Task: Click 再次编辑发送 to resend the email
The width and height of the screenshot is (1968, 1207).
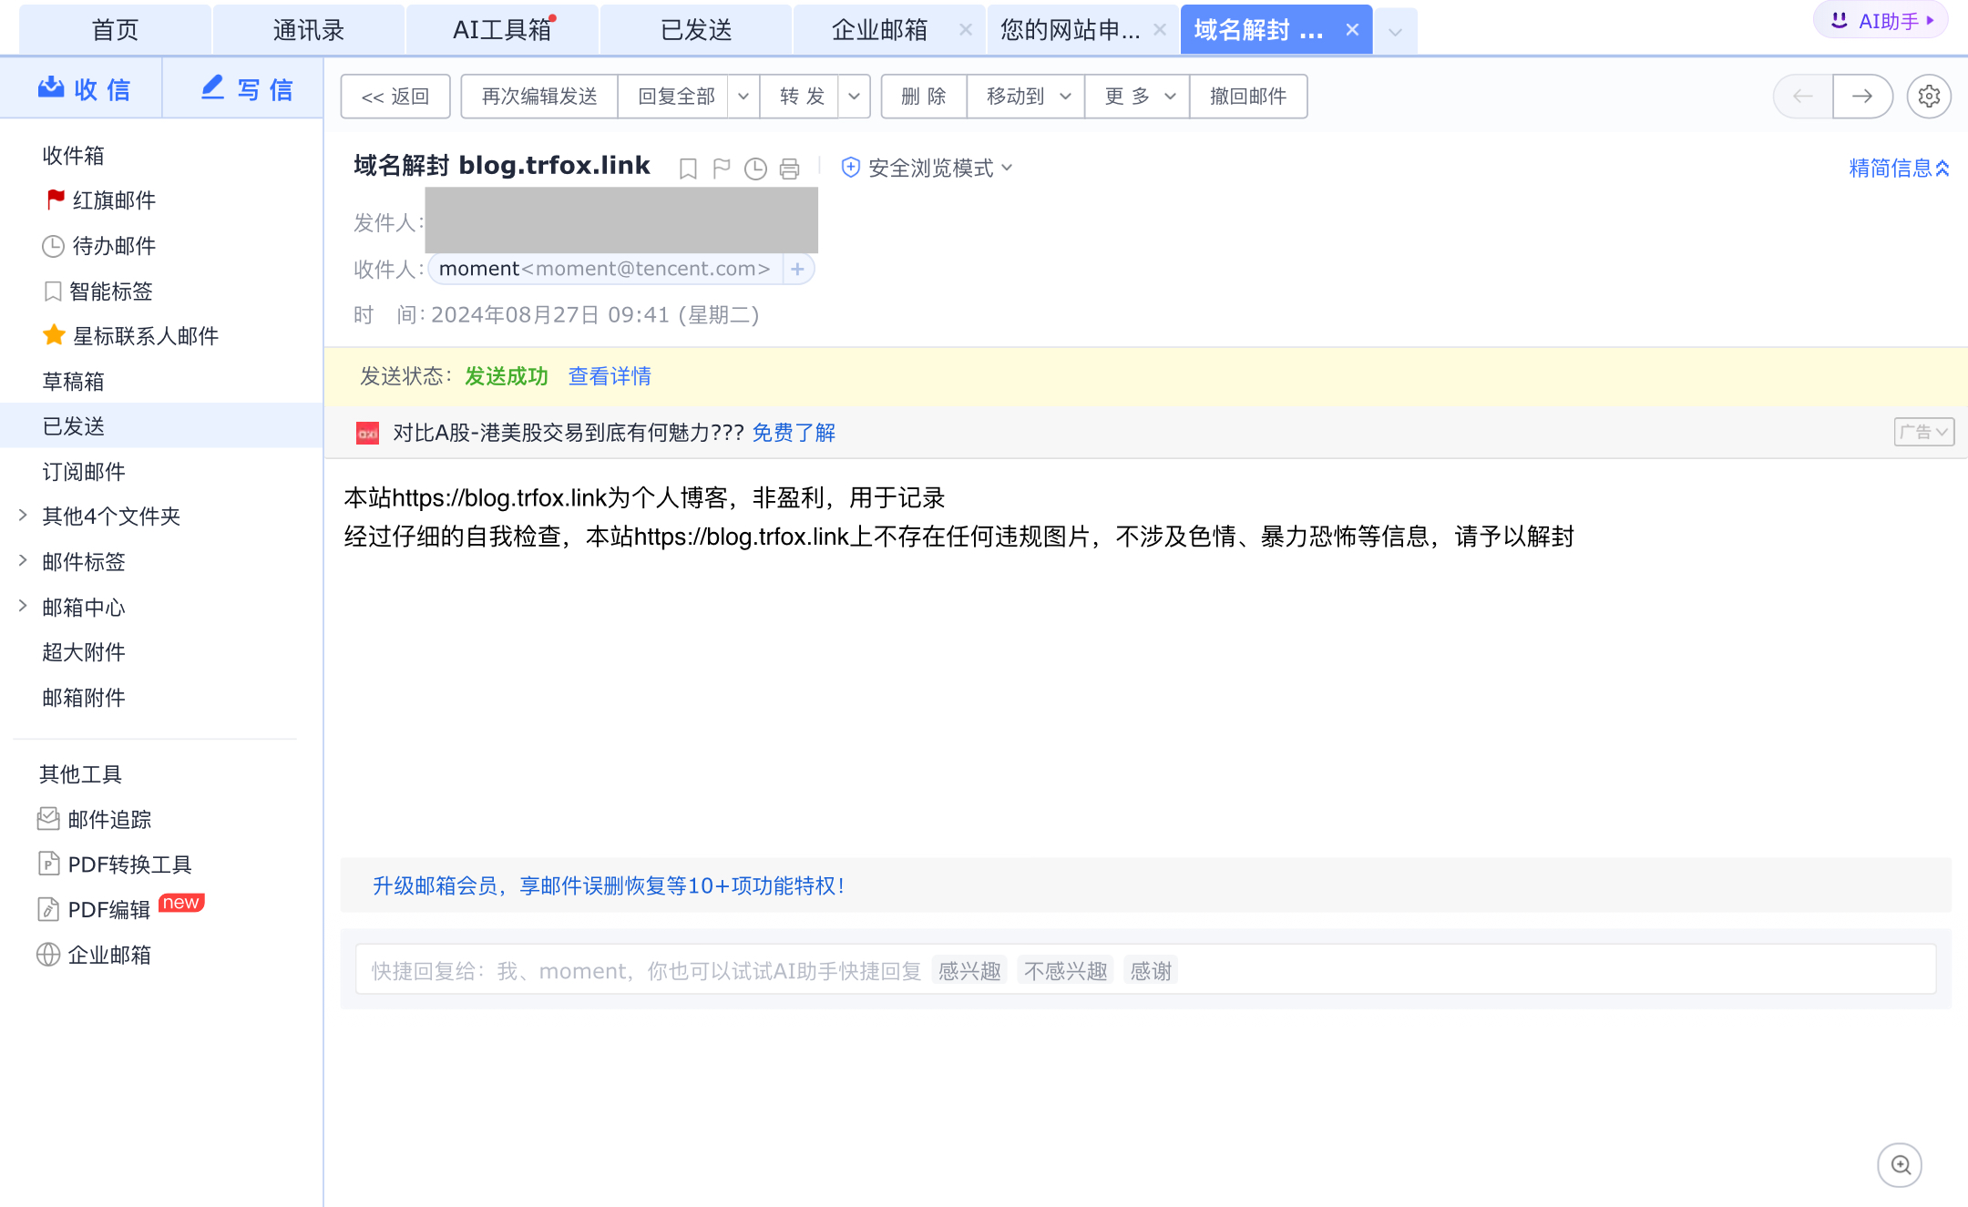Action: 538,96
